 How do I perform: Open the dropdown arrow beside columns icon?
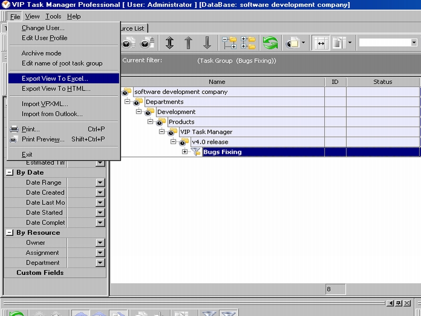(350, 43)
